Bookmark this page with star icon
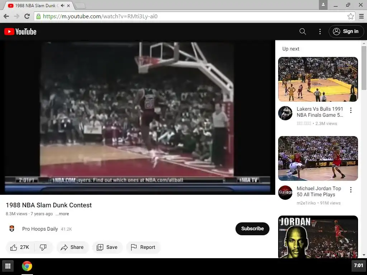 click(351, 16)
